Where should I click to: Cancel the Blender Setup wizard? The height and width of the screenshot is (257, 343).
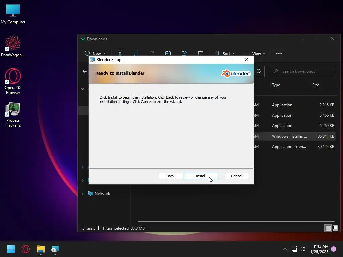coord(236,176)
